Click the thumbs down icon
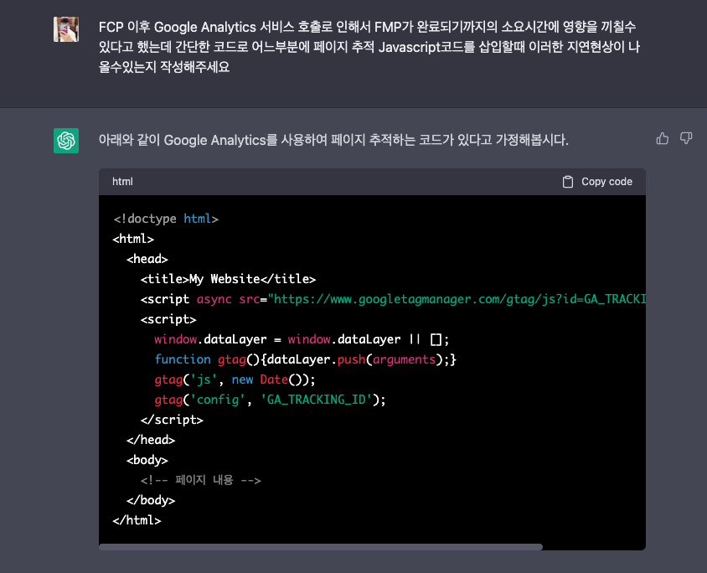707x573 pixels. (686, 138)
